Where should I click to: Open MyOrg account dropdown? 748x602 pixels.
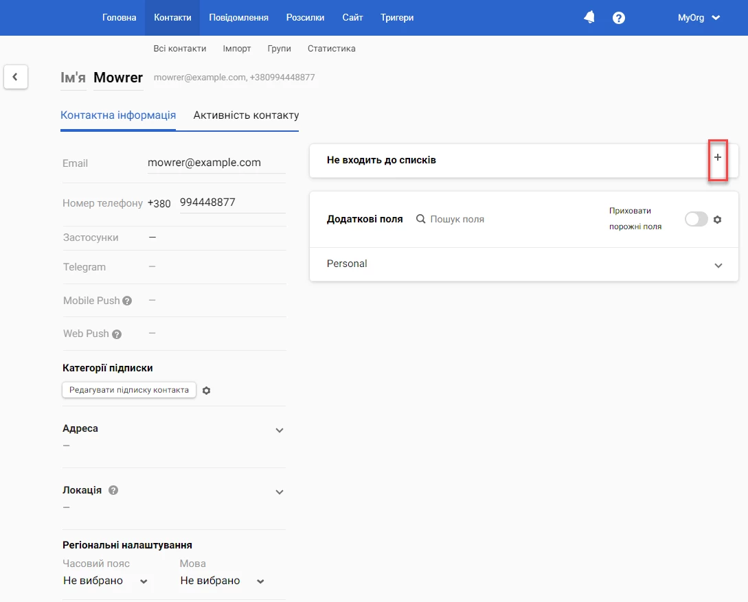(699, 18)
